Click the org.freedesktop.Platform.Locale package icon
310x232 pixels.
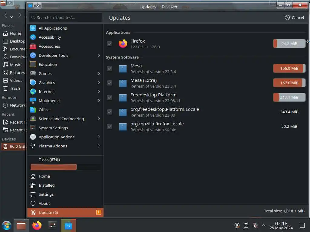click(x=123, y=112)
